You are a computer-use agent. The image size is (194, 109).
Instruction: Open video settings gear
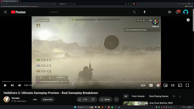[x=158, y=85]
